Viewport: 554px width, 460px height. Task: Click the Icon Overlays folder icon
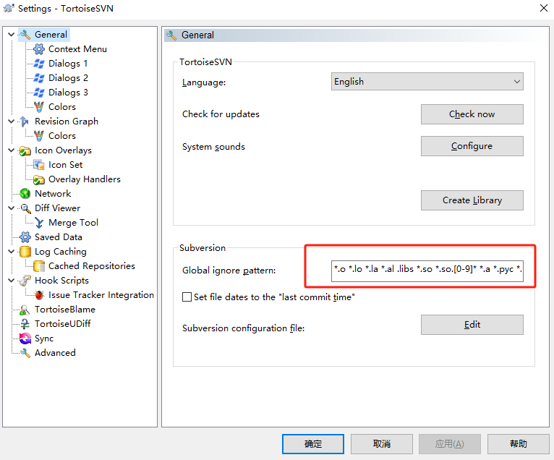25,150
